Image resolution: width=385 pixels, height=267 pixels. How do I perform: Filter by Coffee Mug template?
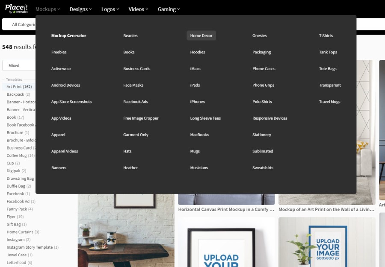coord(21,156)
